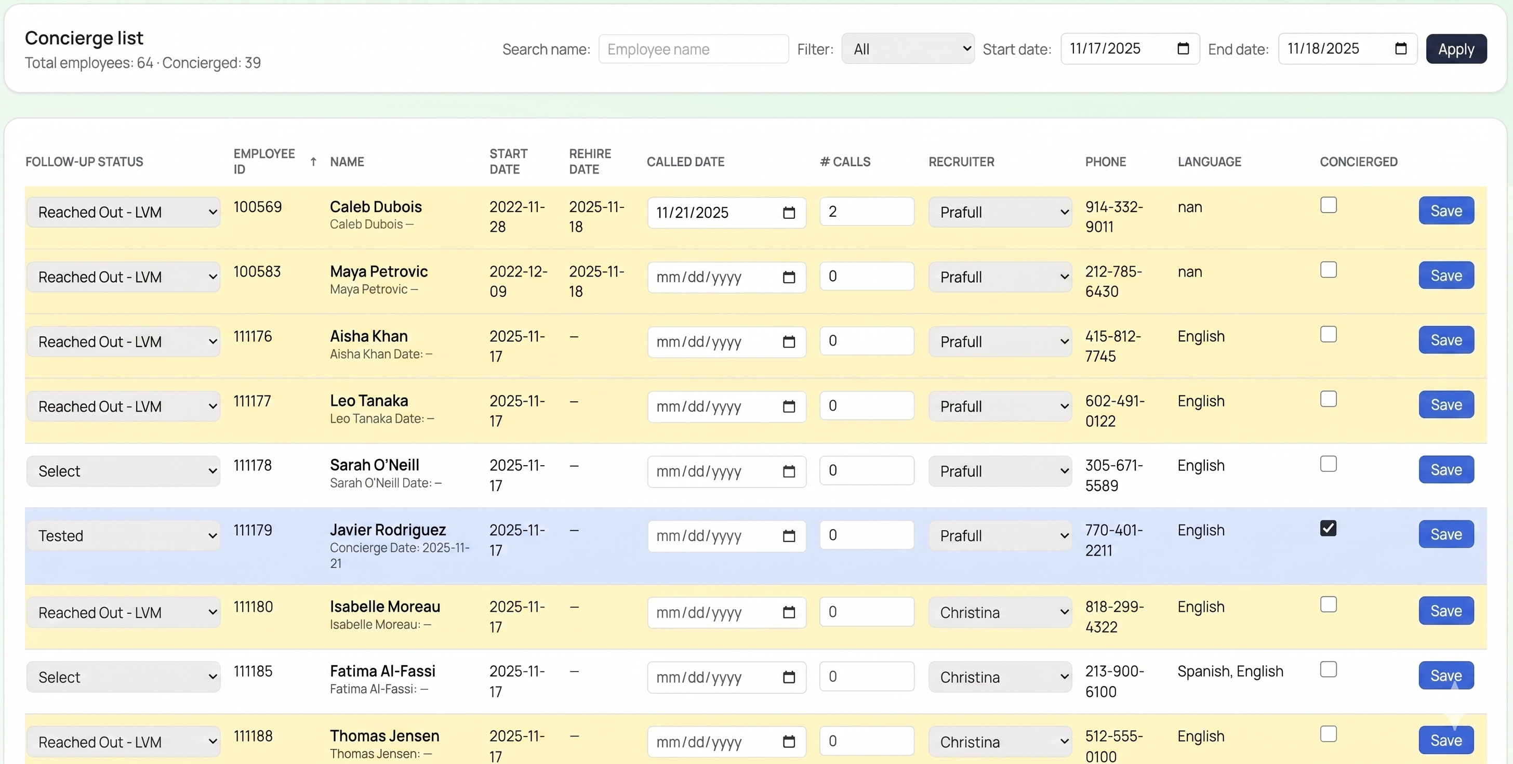1513x764 pixels.
Task: Click the name Javier Rodriguez
Action: click(388, 530)
